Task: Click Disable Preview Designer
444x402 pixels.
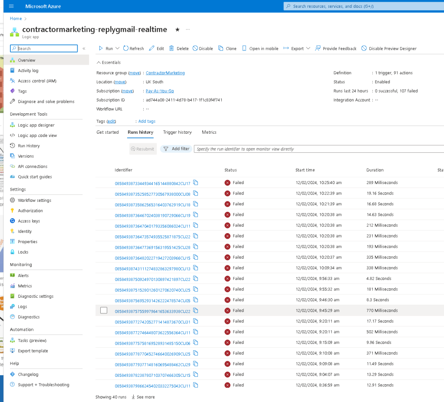Action: tap(389, 49)
